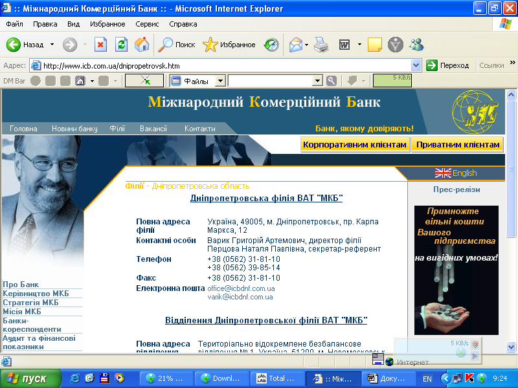Click the DM Bar magnifier search icon

click(x=332, y=81)
